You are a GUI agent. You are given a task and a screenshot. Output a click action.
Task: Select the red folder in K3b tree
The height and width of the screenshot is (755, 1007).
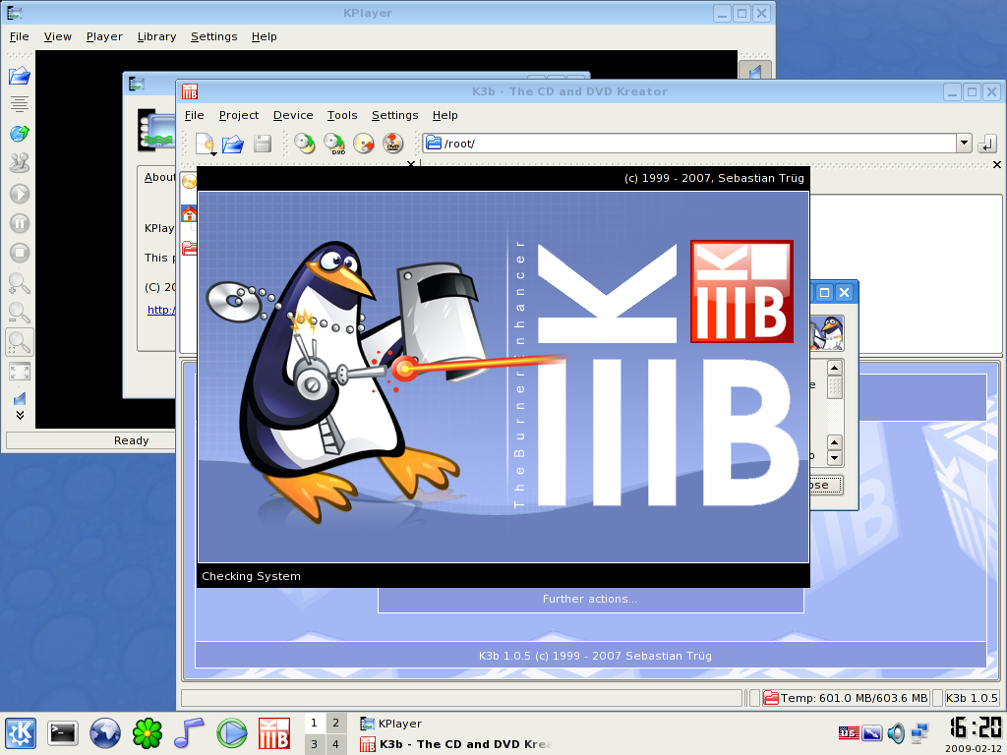coord(189,247)
